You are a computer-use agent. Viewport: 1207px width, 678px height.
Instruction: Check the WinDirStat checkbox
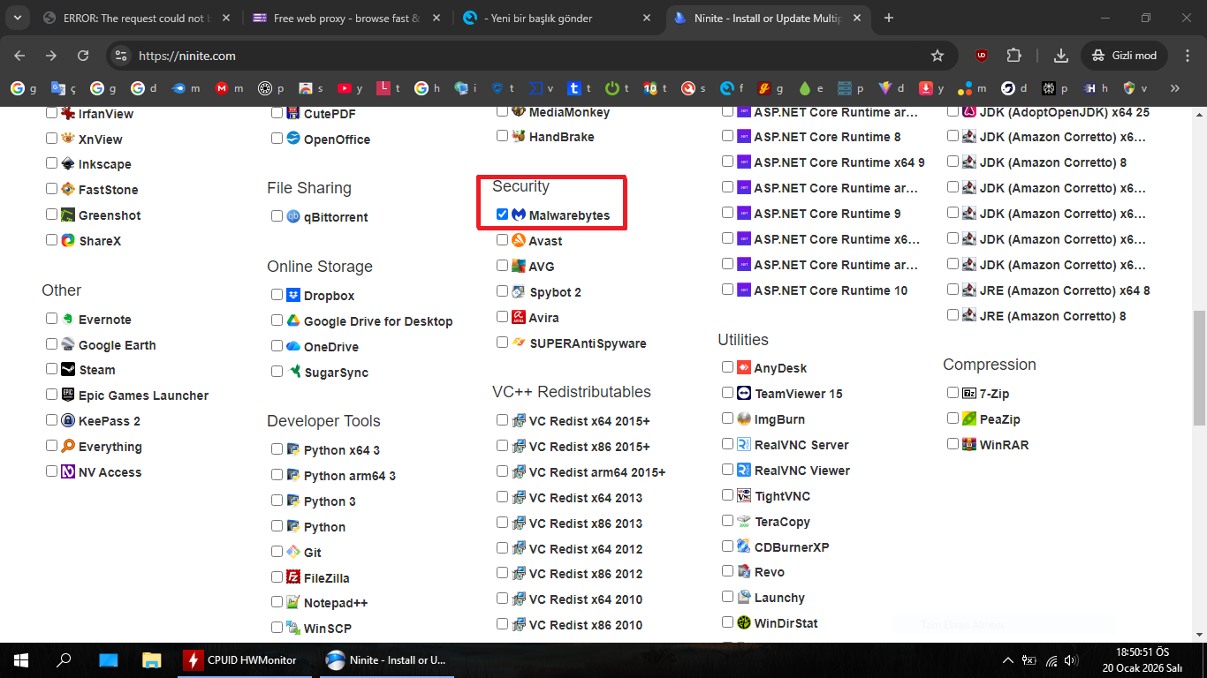(728, 622)
